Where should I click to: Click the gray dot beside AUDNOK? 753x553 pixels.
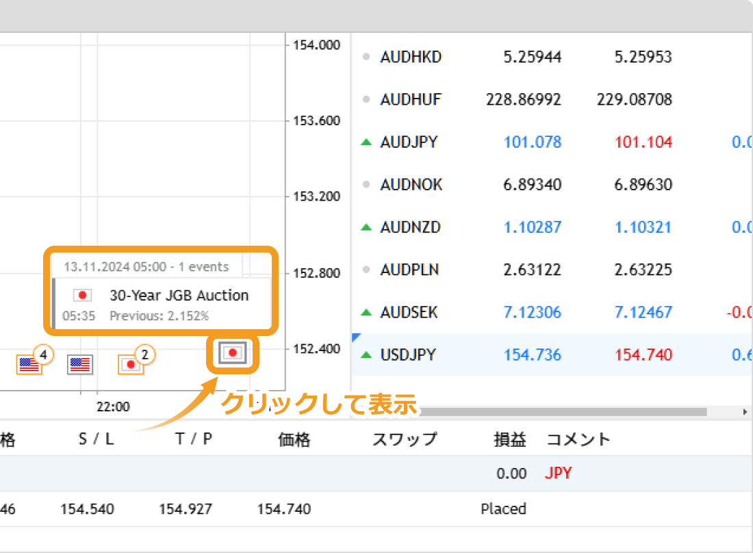366,184
